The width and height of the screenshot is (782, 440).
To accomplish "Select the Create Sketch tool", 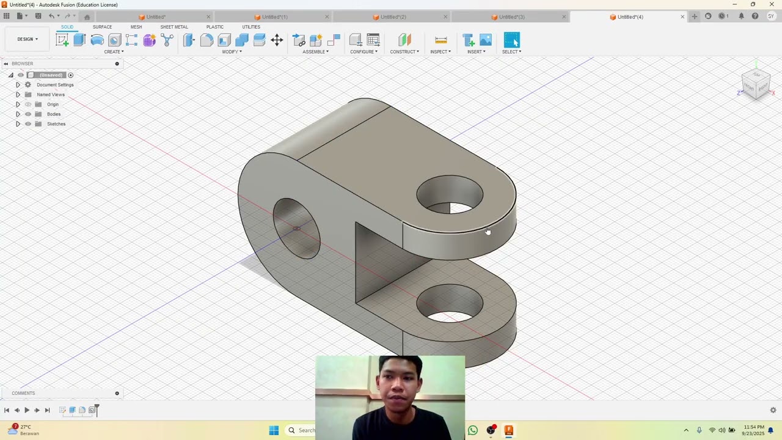I will (x=62, y=40).
